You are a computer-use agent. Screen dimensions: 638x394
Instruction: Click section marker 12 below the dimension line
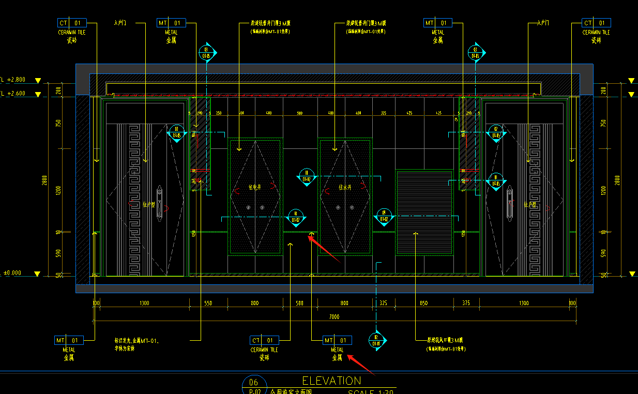click(x=376, y=340)
